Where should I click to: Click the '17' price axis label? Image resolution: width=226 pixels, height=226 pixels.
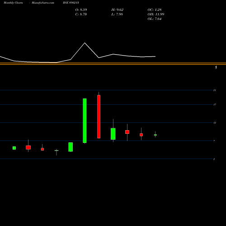tap(215, 104)
